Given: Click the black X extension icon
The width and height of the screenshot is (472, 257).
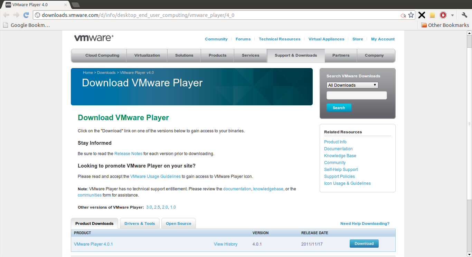Looking at the screenshot, I should 422,15.
